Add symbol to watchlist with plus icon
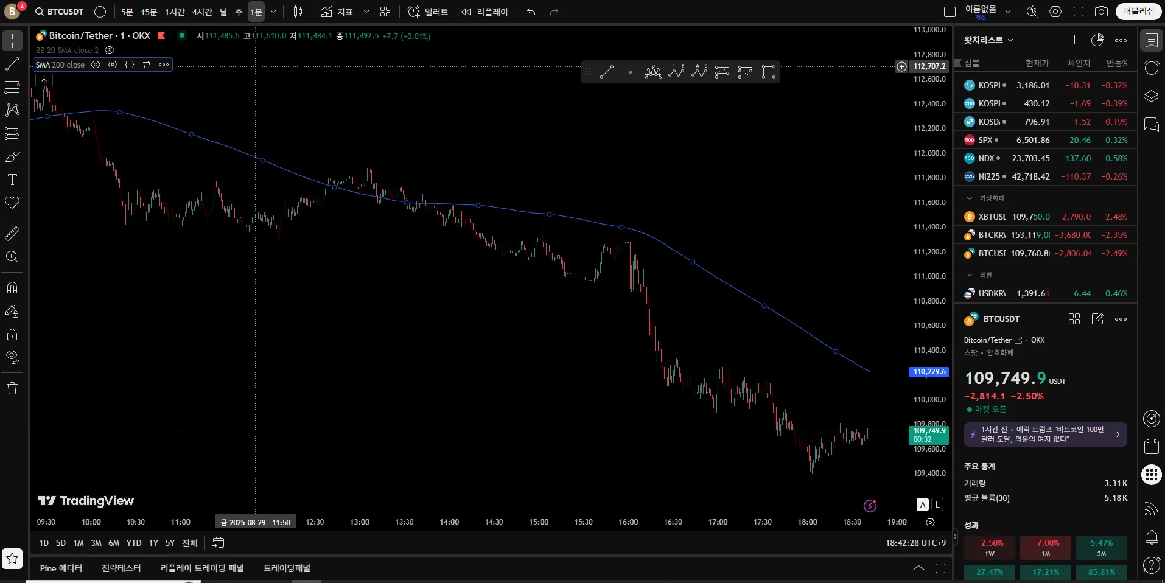 coord(1074,40)
